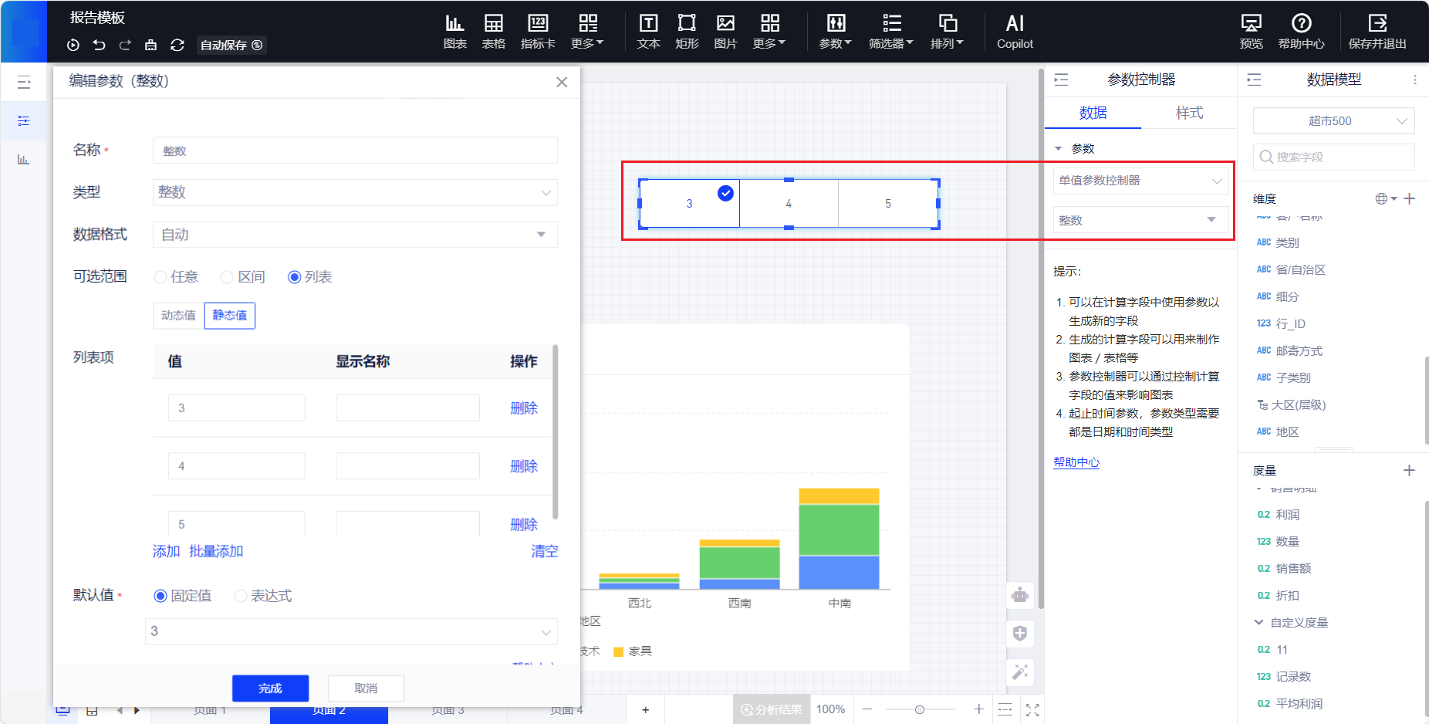Expand the 超市500 data model dropdown
This screenshot has width=1429, height=724.
click(x=1333, y=121)
